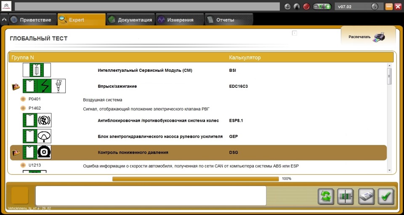This screenshot has width=404, height=215.
Task: Open the fault folder icon for DSG row
Action: coord(16,153)
